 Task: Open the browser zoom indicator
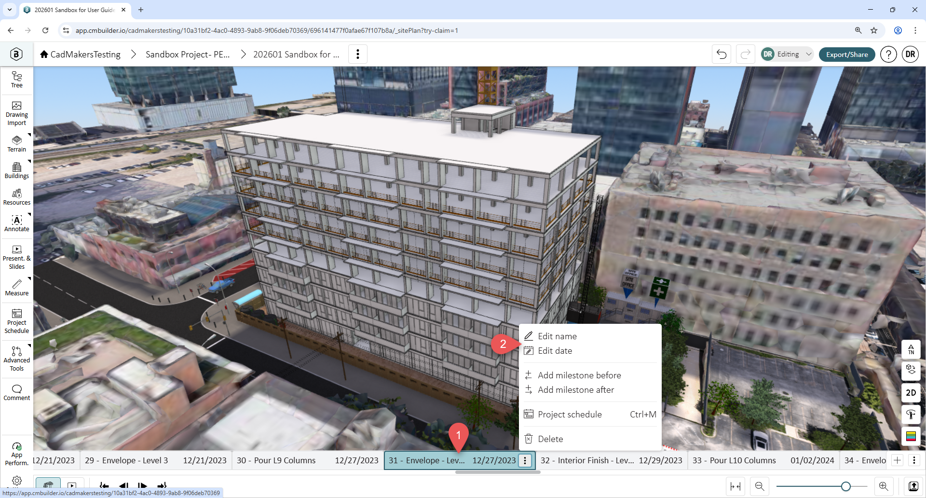pyautogui.click(x=858, y=30)
